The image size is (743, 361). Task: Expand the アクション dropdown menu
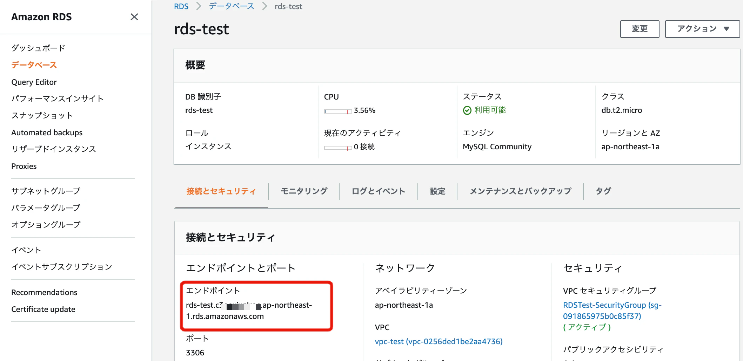(702, 29)
